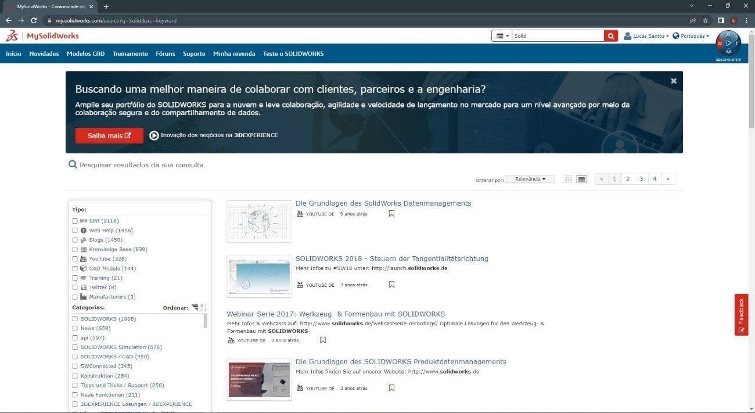Go to previous results page arrow

tap(602, 179)
